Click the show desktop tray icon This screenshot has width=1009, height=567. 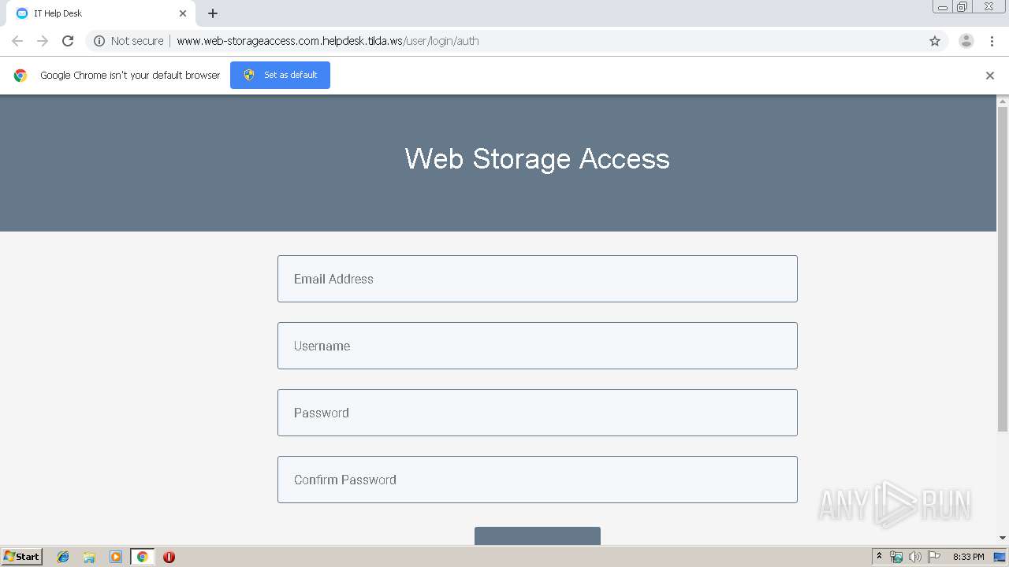tap(1000, 557)
